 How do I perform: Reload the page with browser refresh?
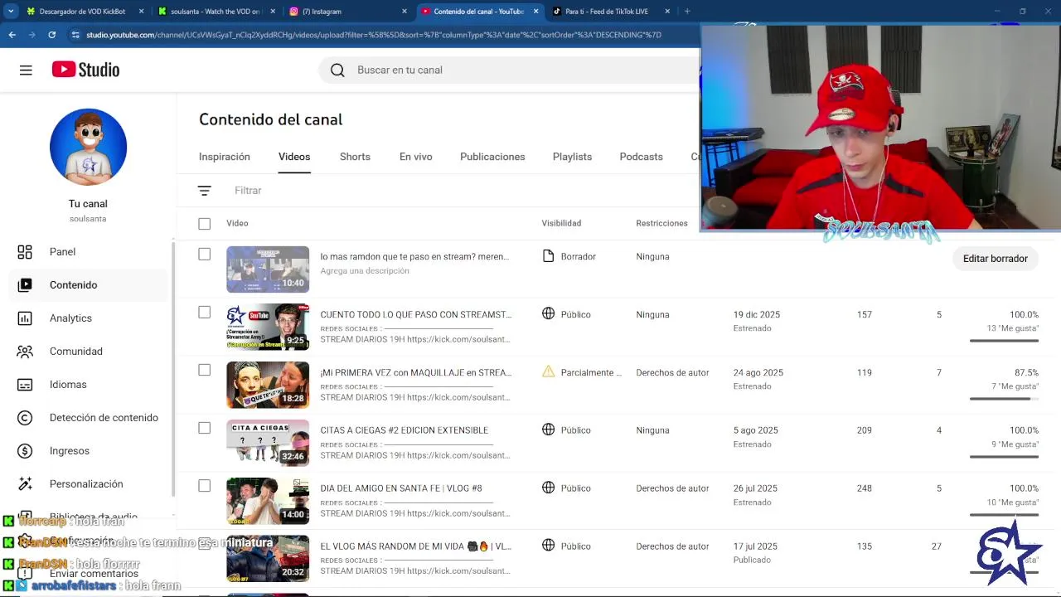pos(51,35)
